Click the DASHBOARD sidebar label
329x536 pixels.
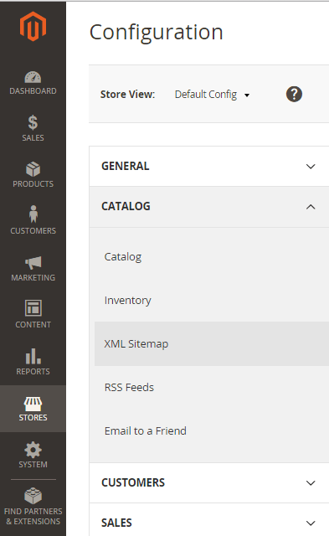pyautogui.click(x=33, y=91)
